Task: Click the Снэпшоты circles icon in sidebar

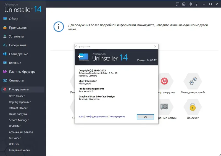Action: tap(5, 80)
